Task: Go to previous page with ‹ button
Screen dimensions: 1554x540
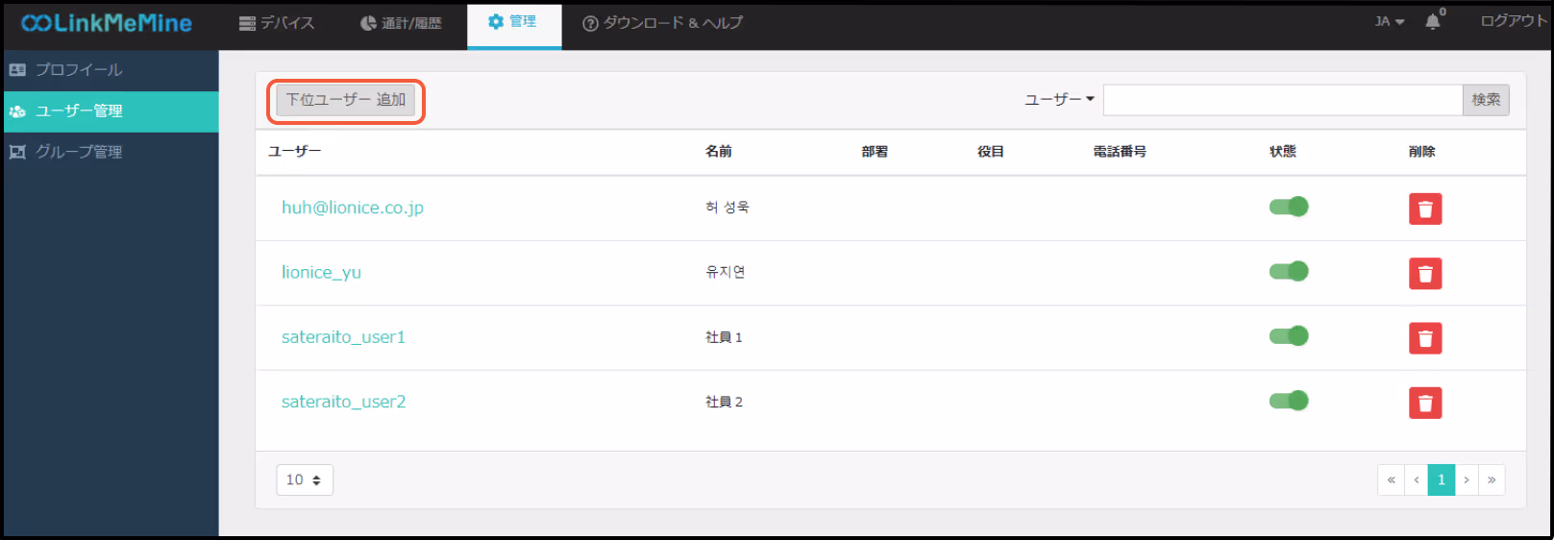Action: pos(1416,479)
